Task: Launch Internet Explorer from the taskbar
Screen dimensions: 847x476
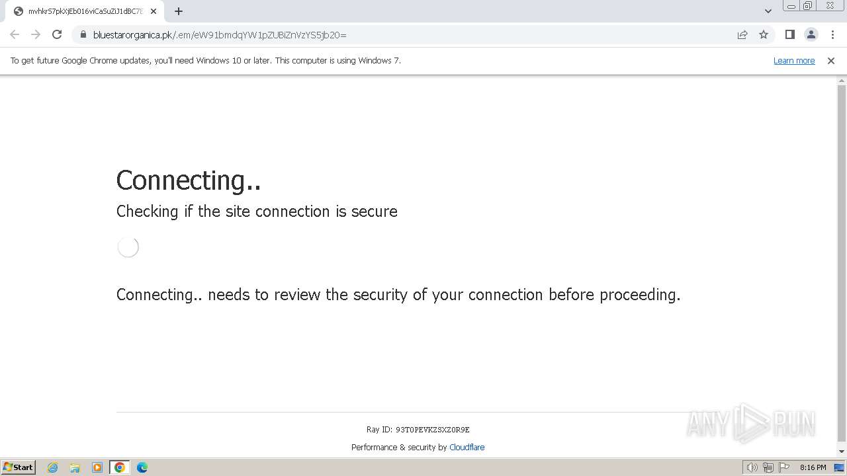Action: 53,467
